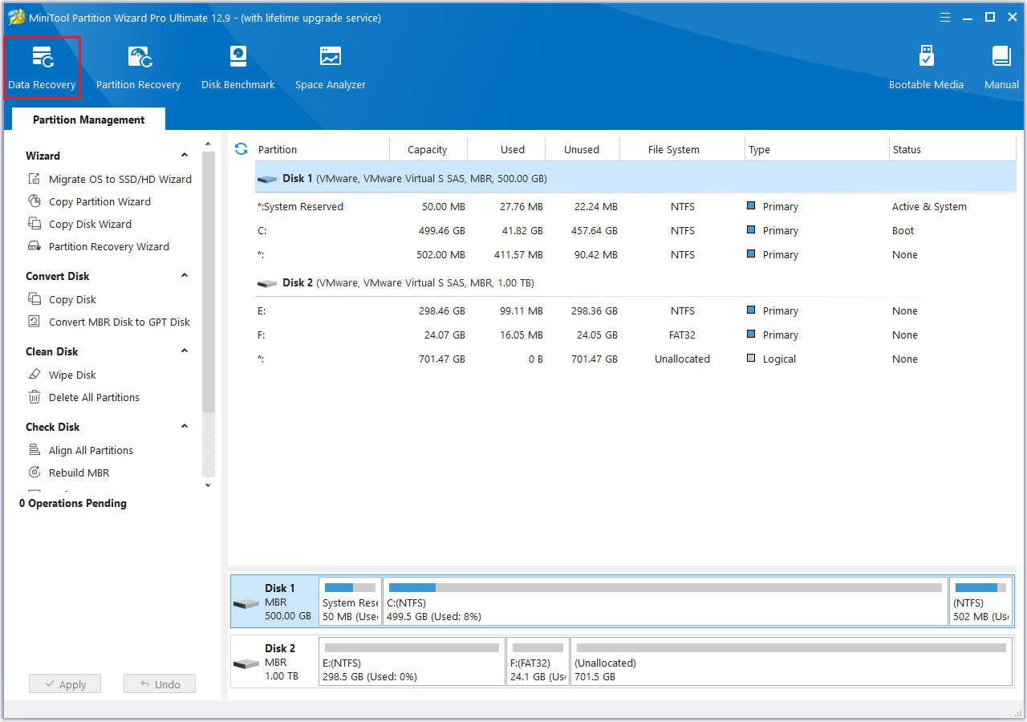Click the sidebar vertical scrollbar thumb
Viewport: 1027px width, 722px height.
[209, 281]
